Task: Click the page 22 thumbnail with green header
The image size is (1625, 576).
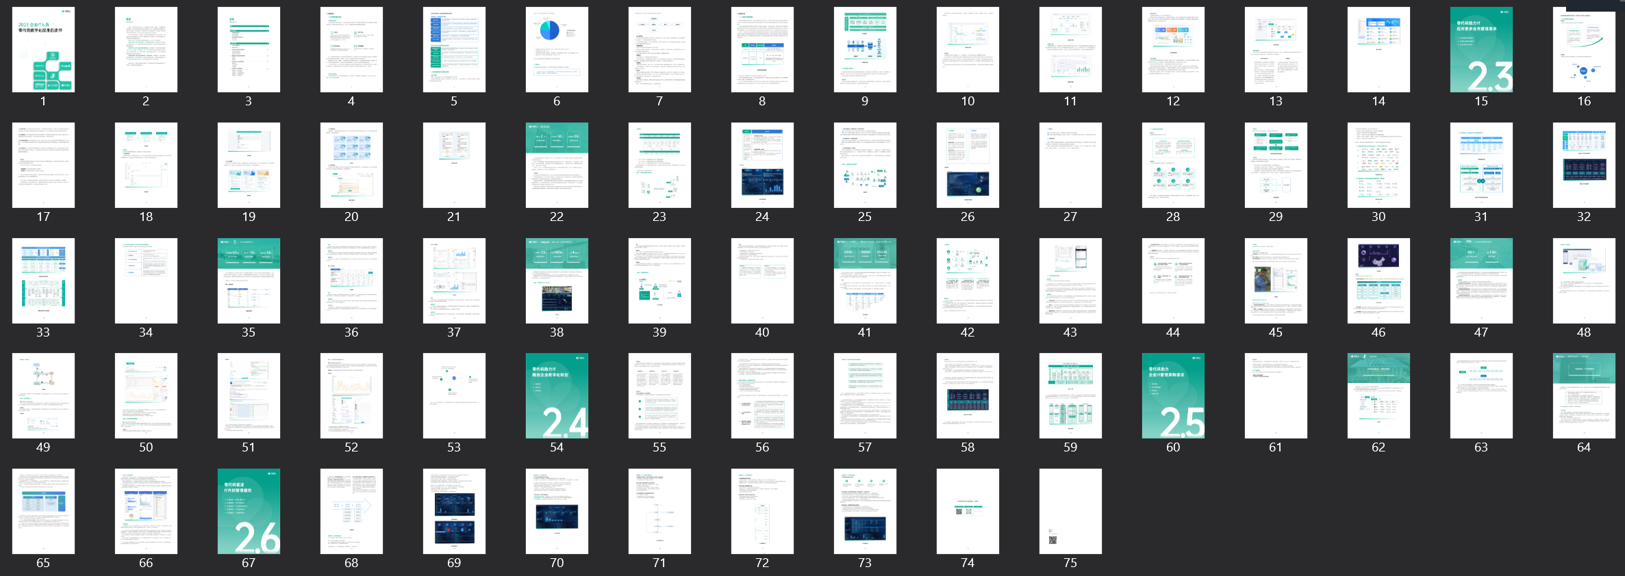Action: pos(557,166)
